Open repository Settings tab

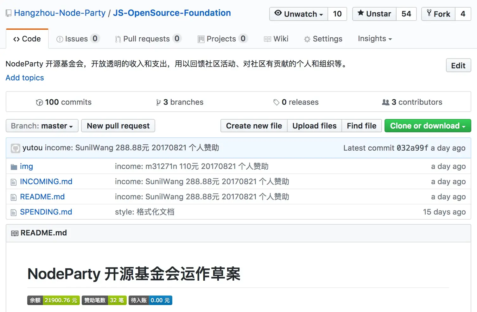tap(323, 39)
